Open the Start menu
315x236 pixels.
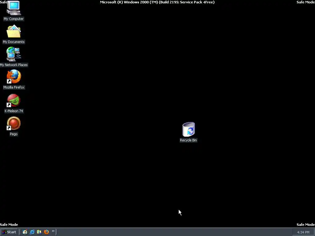(x=9, y=232)
